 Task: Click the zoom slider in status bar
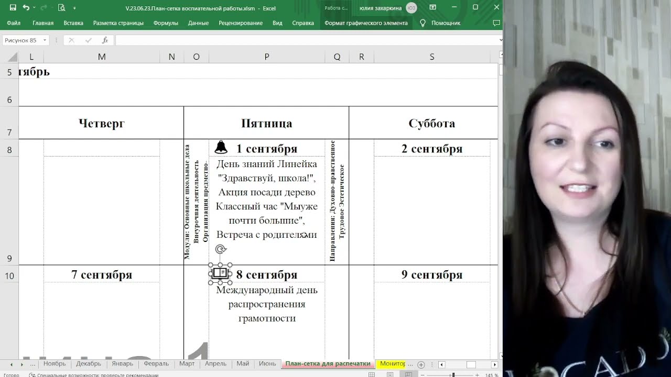(x=452, y=375)
